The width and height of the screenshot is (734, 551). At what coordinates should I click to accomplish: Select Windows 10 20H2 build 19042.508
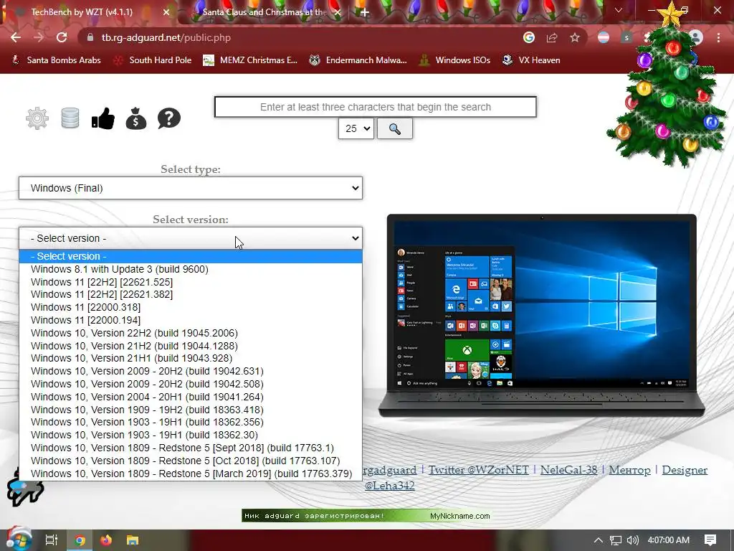pyautogui.click(x=191, y=384)
